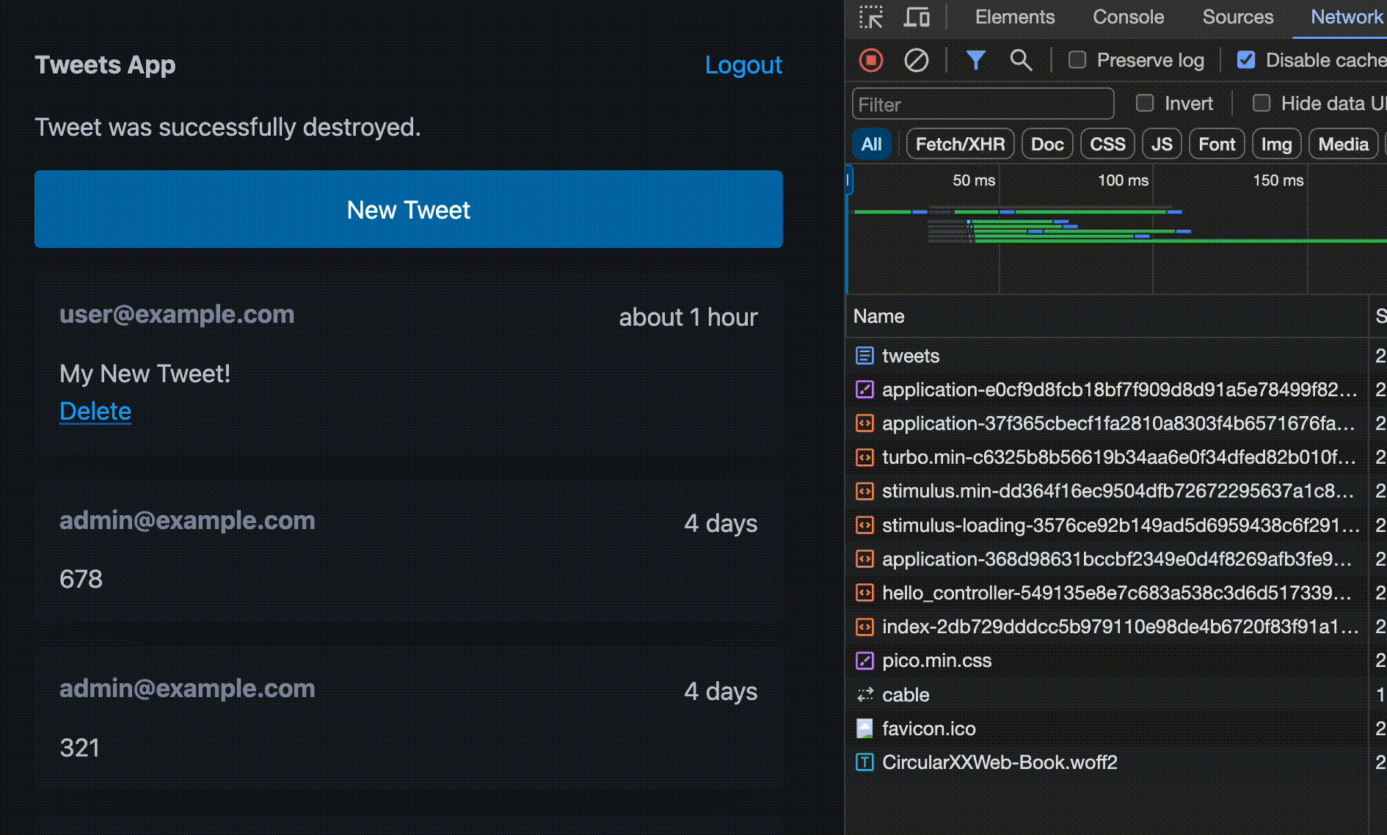Clear the network log
Image resolution: width=1387 pixels, height=835 pixels.
pos(916,60)
